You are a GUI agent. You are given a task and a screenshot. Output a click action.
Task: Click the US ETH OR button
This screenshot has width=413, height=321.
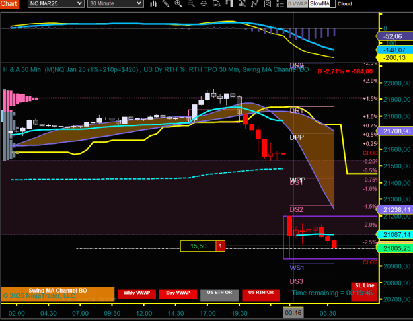pyautogui.click(x=219, y=295)
